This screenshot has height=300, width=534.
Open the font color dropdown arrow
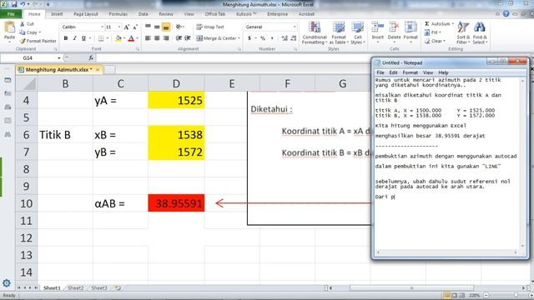(137, 38)
